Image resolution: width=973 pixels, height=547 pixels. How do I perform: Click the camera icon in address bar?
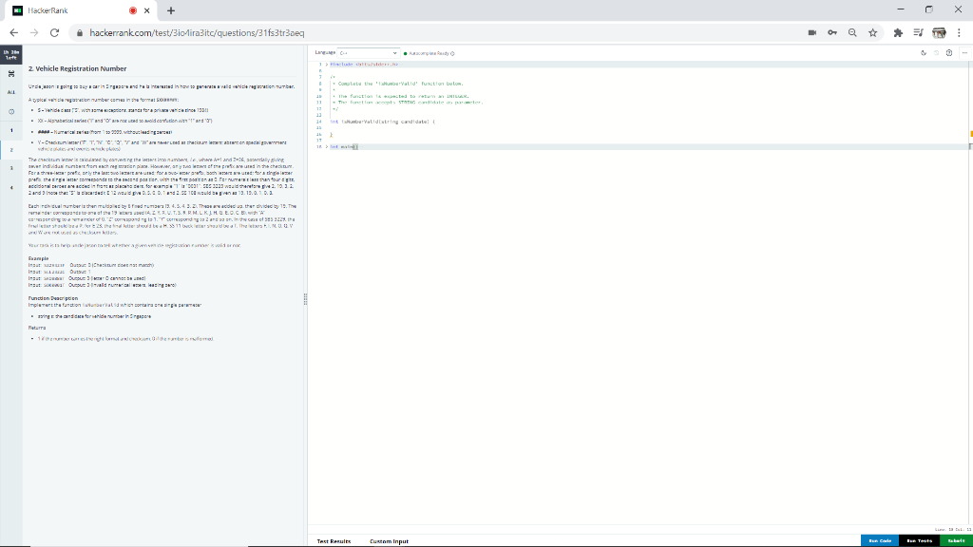tap(813, 32)
